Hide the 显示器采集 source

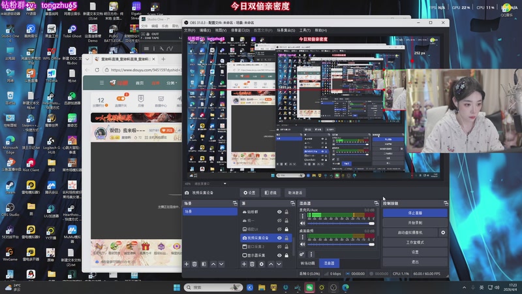(x=279, y=255)
